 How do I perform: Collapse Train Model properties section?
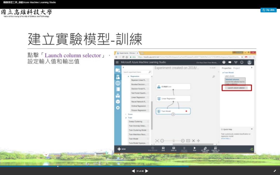coord(223,73)
